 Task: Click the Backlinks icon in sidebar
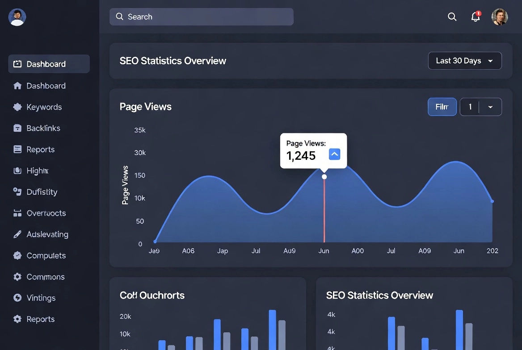17,128
